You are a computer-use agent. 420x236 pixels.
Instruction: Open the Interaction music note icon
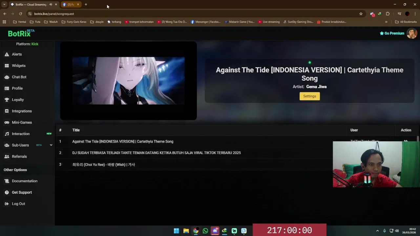[x=7, y=134]
